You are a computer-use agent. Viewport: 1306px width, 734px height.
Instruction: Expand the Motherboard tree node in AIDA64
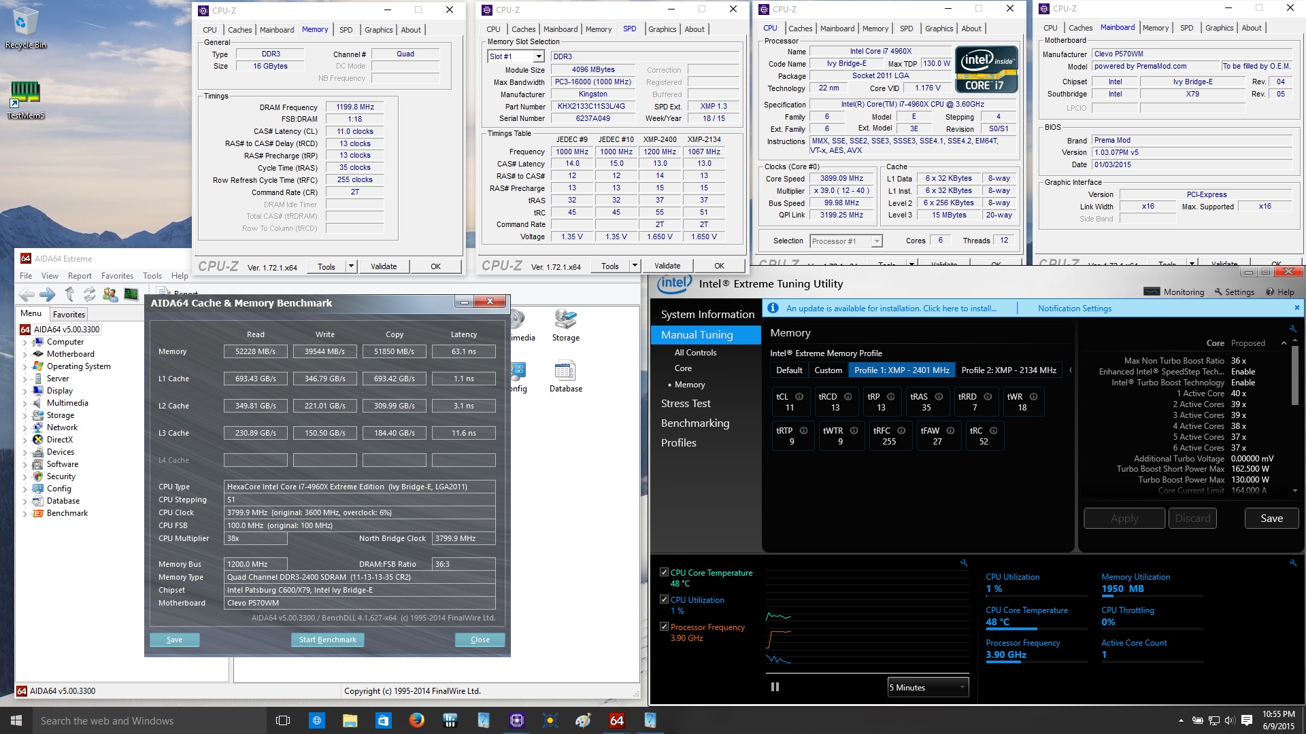click(25, 355)
